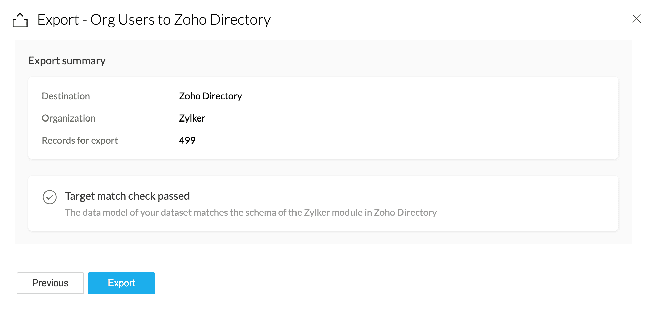Viewport: 646px width, 322px height.
Task: Click the 'Export summary' heading
Action: pyautogui.click(x=67, y=61)
